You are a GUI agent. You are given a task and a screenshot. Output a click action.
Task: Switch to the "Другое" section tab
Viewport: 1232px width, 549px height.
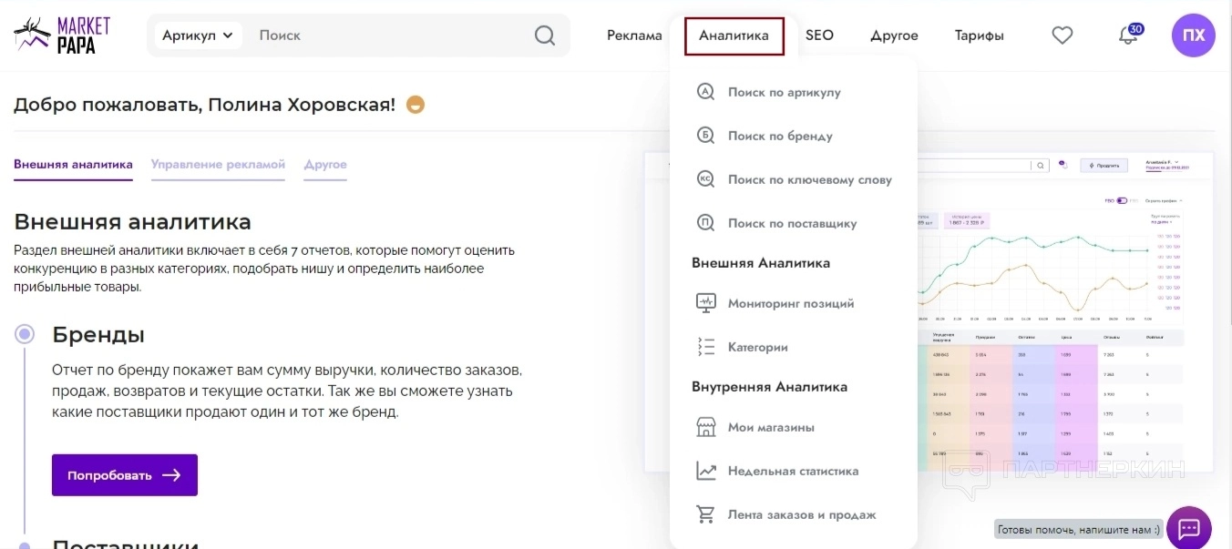(x=325, y=165)
